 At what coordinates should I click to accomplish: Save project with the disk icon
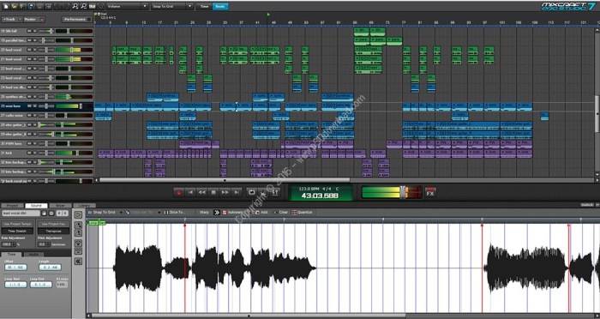point(32,6)
